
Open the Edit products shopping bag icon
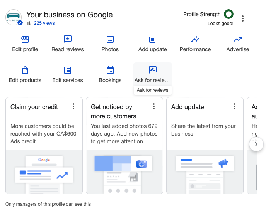(x=25, y=70)
